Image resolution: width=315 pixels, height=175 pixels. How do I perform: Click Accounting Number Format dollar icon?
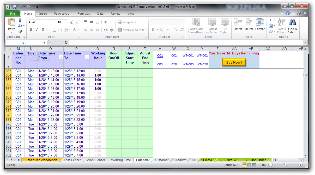tap(153, 30)
